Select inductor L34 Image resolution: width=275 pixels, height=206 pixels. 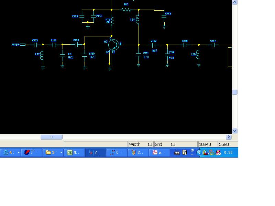(137, 20)
